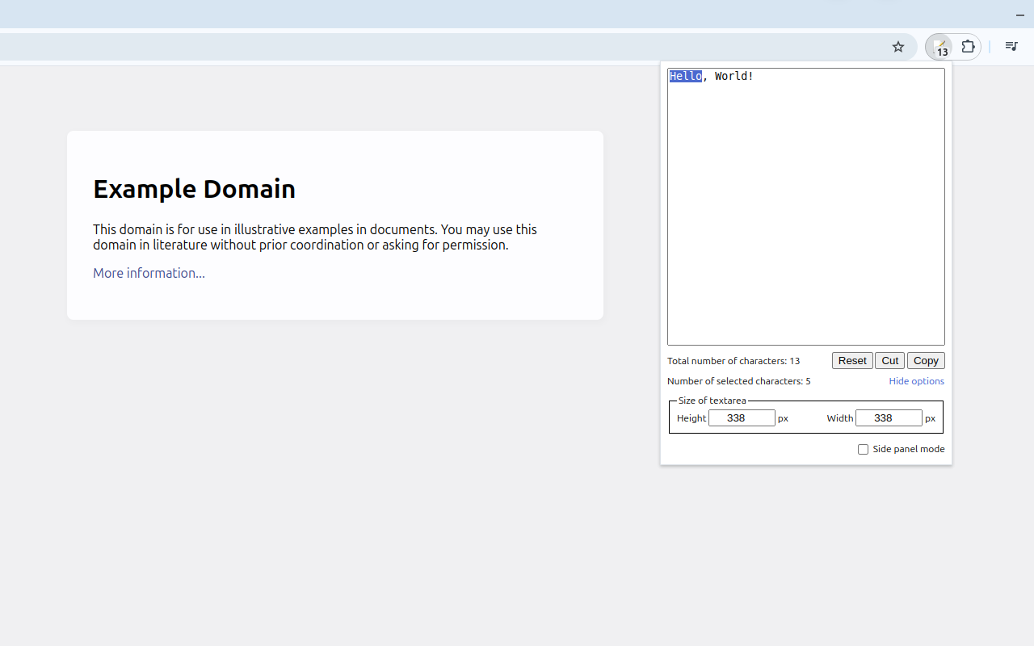This screenshot has width=1034, height=646.
Task: Click the Cut button
Action: click(889, 361)
